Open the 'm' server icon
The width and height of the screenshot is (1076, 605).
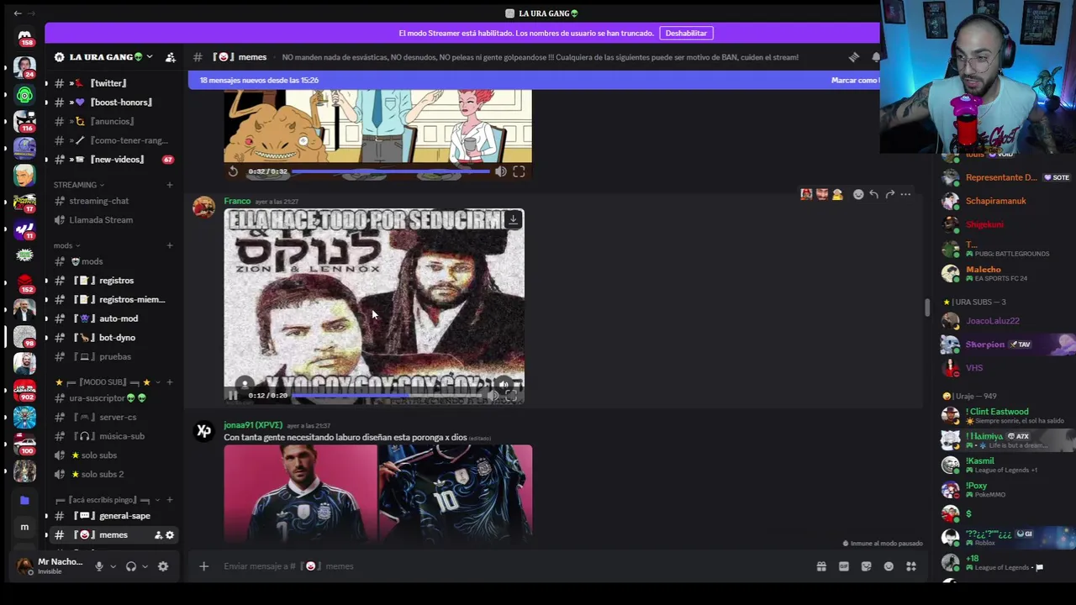coord(24,527)
